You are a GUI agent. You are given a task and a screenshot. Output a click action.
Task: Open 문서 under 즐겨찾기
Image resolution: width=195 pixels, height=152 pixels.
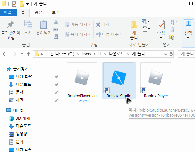[19, 92]
